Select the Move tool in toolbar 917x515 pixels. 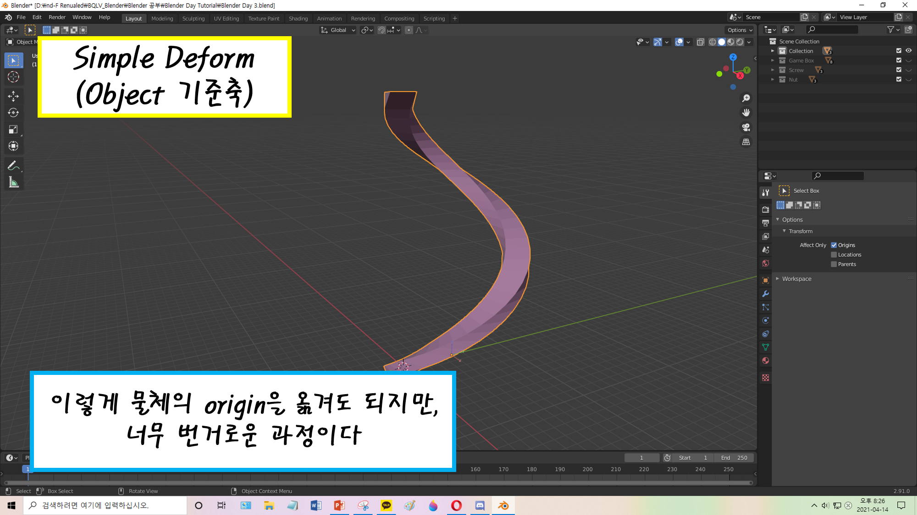coord(13,96)
